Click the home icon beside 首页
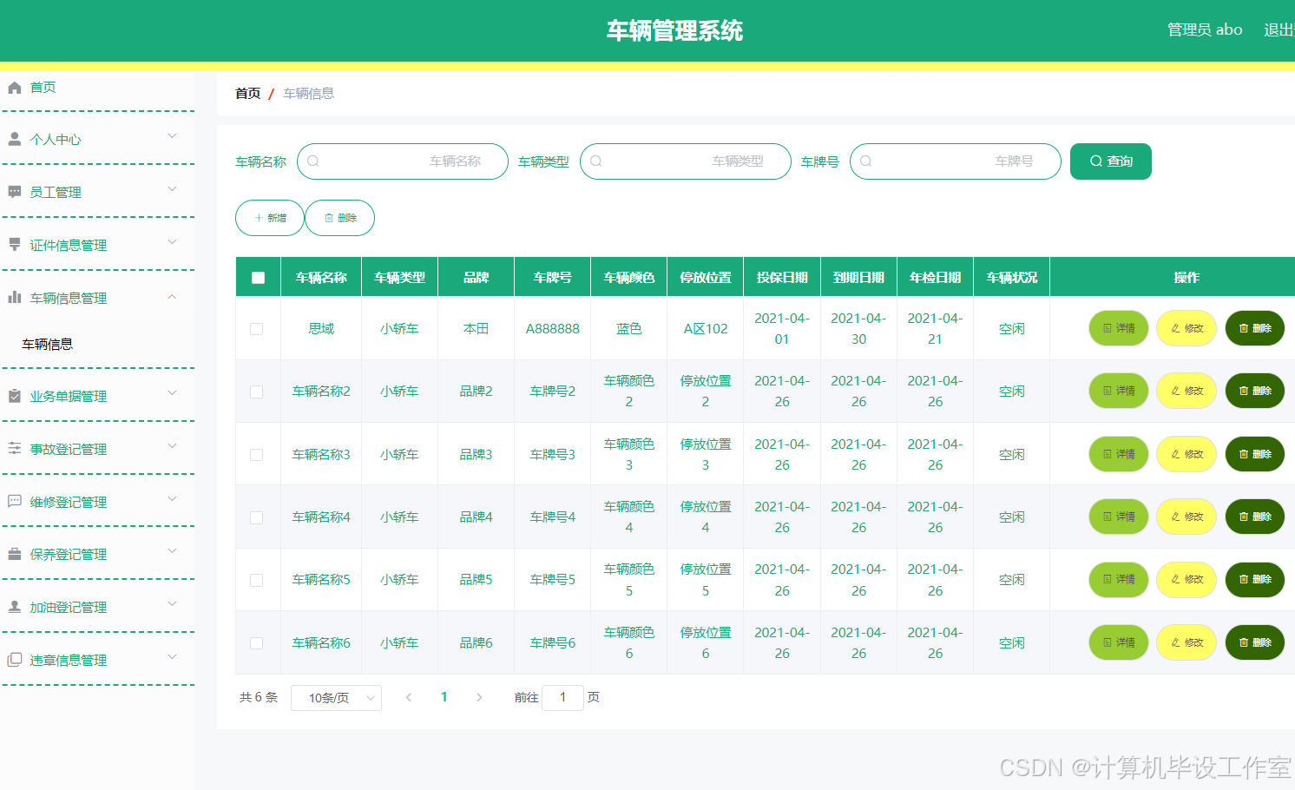Viewport: 1295px width, 790px height. (15, 88)
